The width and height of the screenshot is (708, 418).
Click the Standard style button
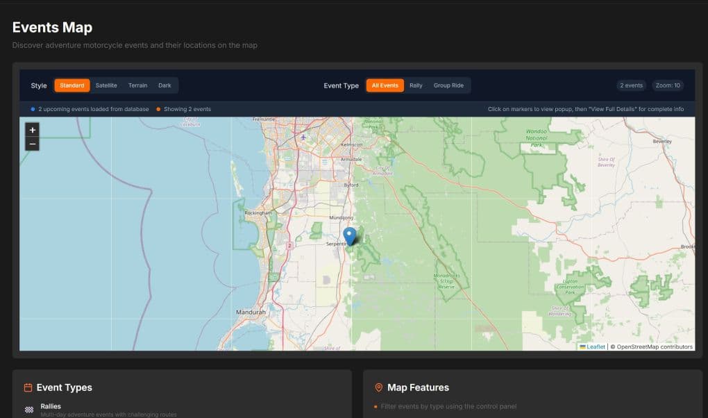pyautogui.click(x=72, y=85)
